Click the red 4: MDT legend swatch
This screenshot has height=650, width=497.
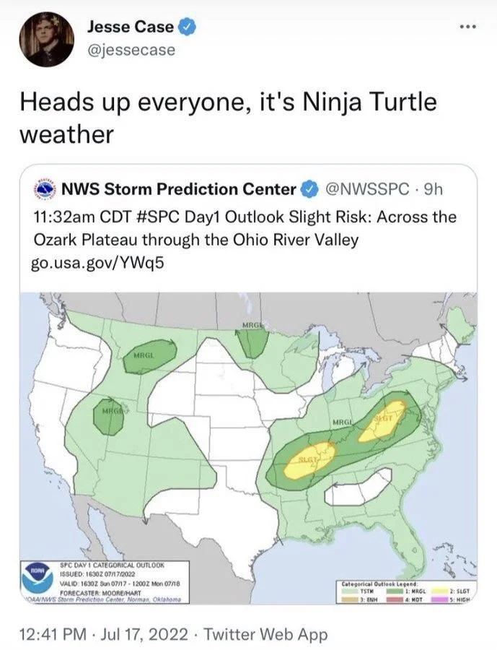(394, 599)
